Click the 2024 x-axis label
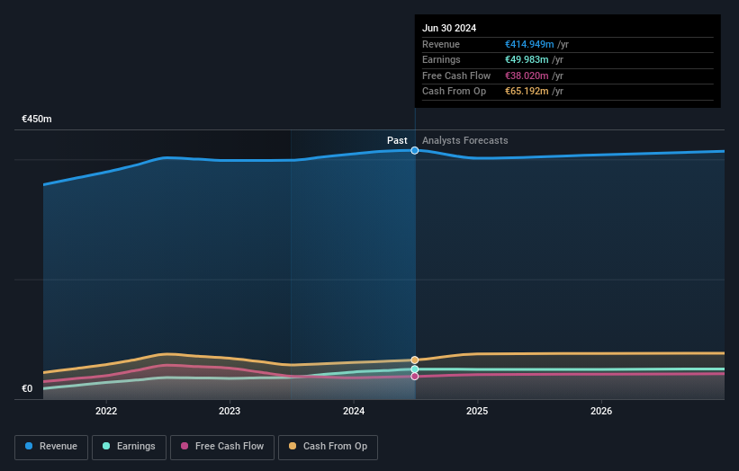This screenshot has width=739, height=471. pos(354,412)
